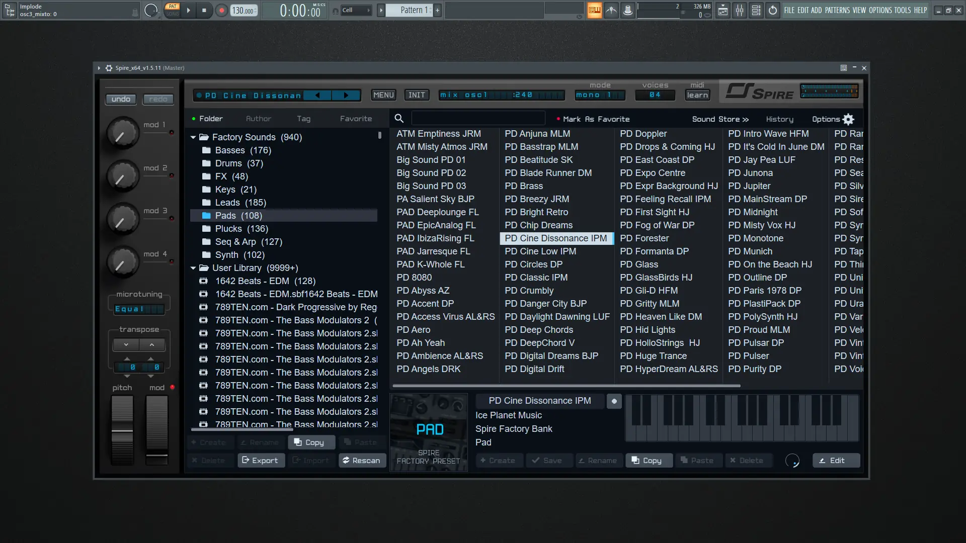Screen dimensions: 966x543
Task: Toggle Pattern/Song mode switch
Action: 173,10
